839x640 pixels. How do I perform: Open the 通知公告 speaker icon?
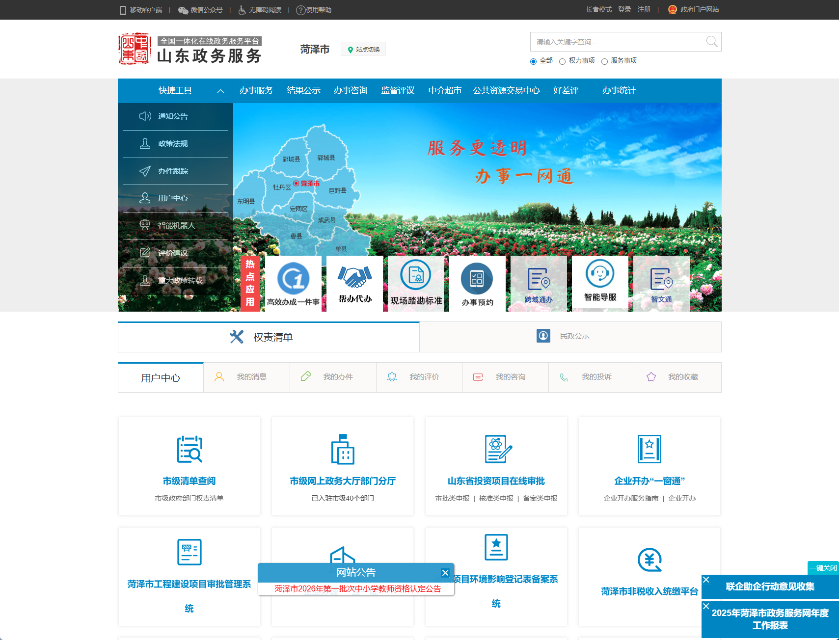(x=145, y=116)
